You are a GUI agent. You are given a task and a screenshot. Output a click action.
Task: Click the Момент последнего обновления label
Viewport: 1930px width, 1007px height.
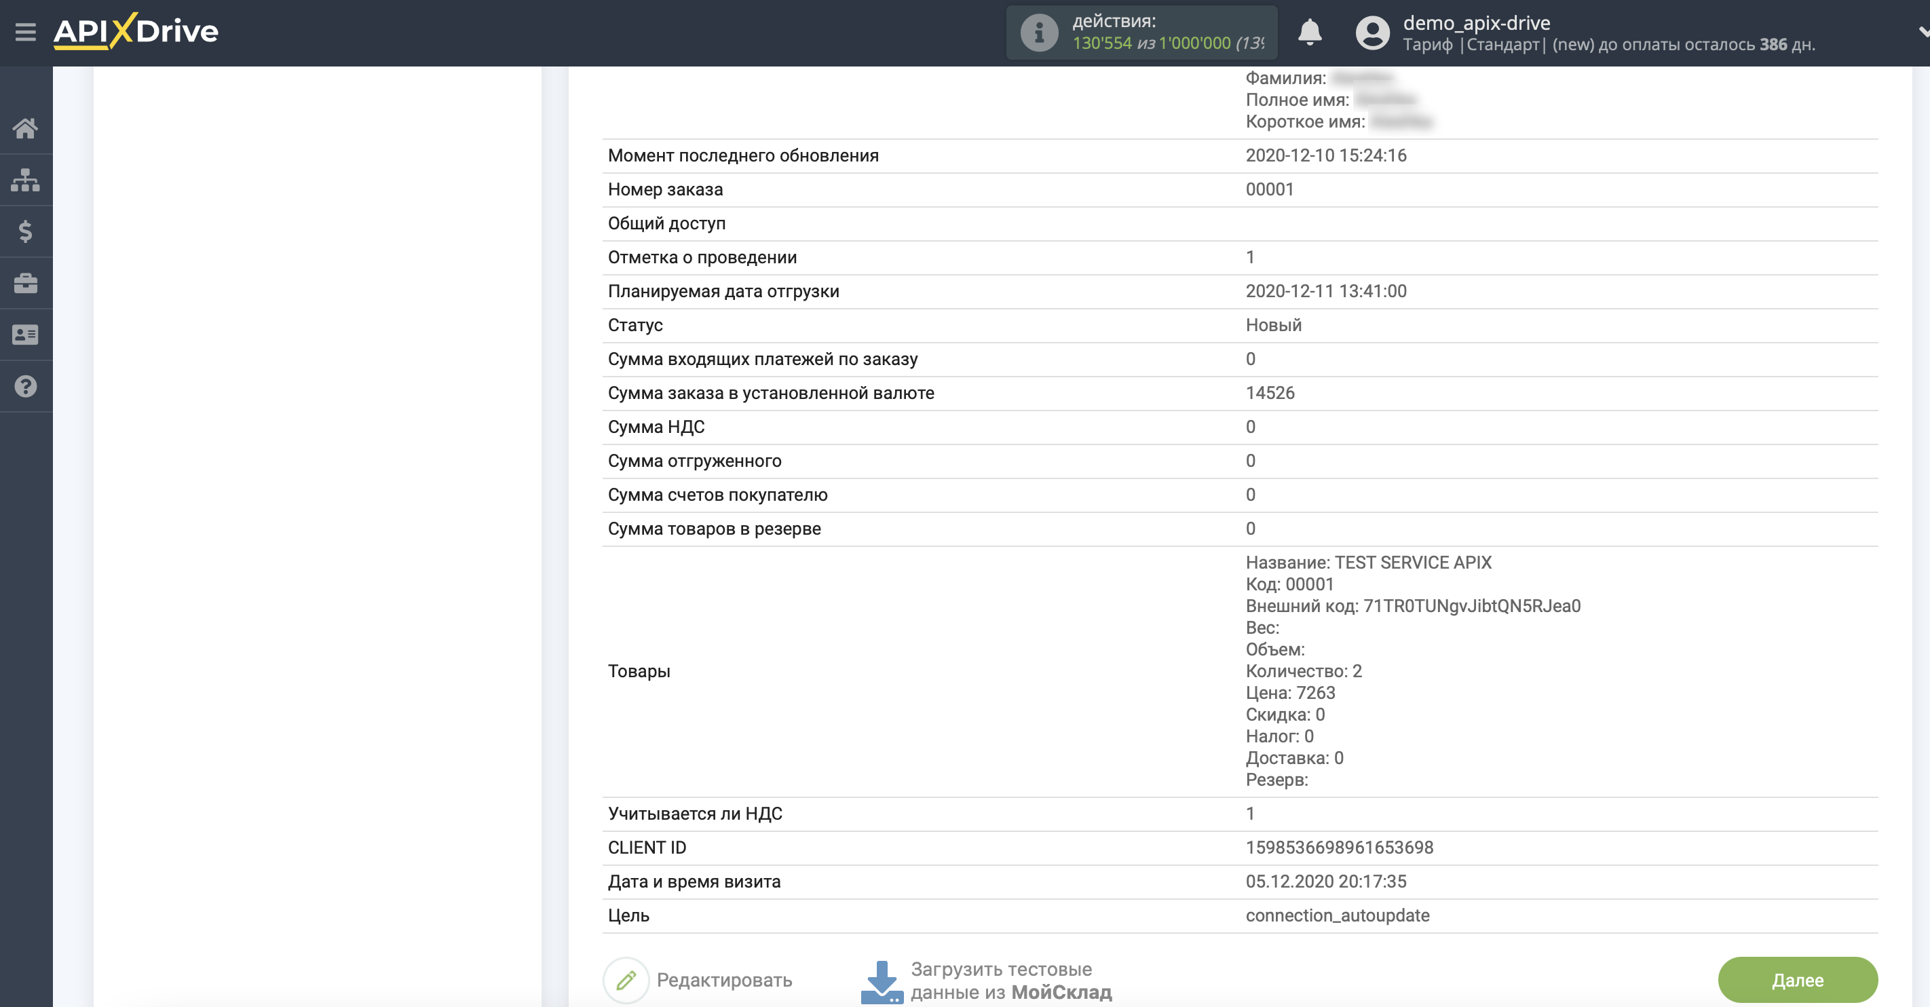click(x=742, y=156)
